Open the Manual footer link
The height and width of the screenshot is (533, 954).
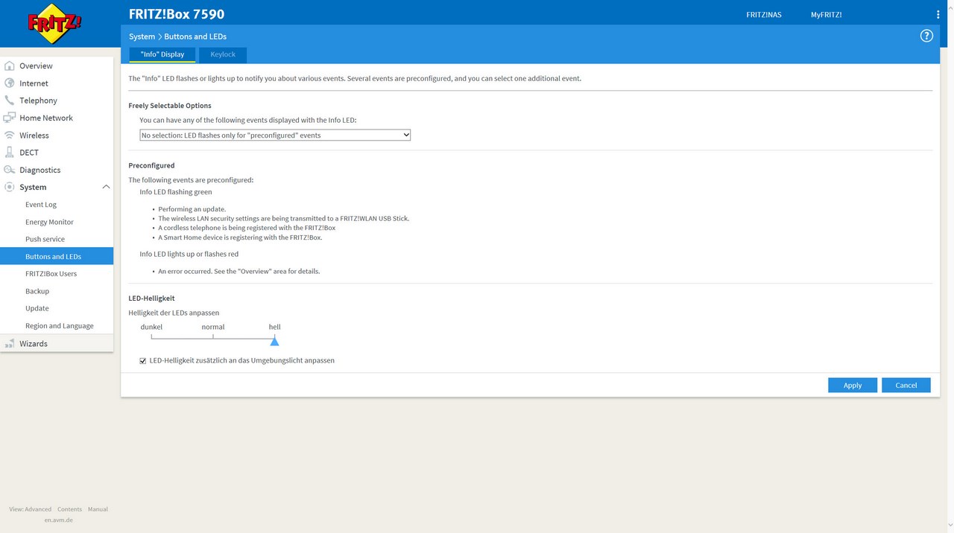[x=98, y=509]
